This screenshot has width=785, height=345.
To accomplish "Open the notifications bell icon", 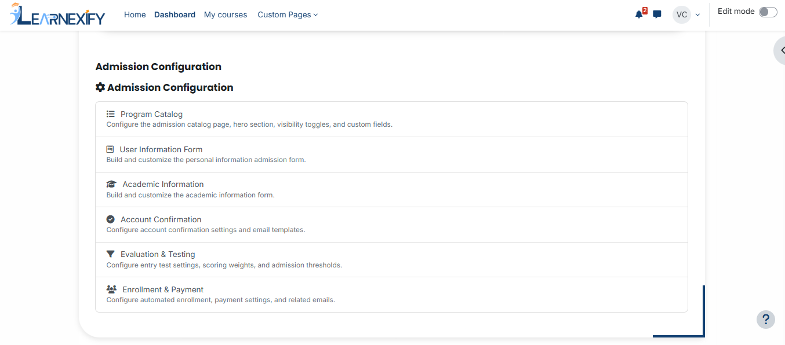I will pyautogui.click(x=639, y=14).
